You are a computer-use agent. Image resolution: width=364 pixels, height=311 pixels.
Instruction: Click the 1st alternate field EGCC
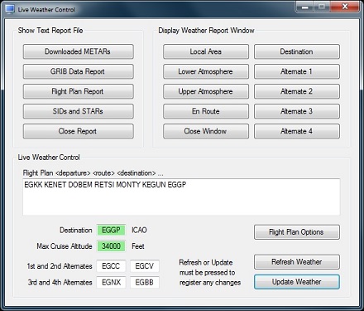coord(111,266)
